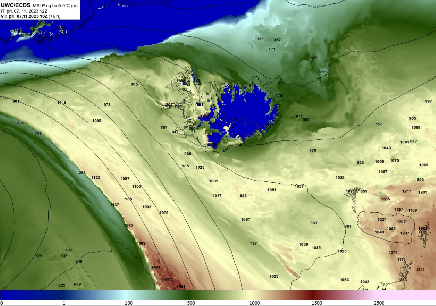
Task: Click the color scale label 1000
Action: [x=254, y=303]
